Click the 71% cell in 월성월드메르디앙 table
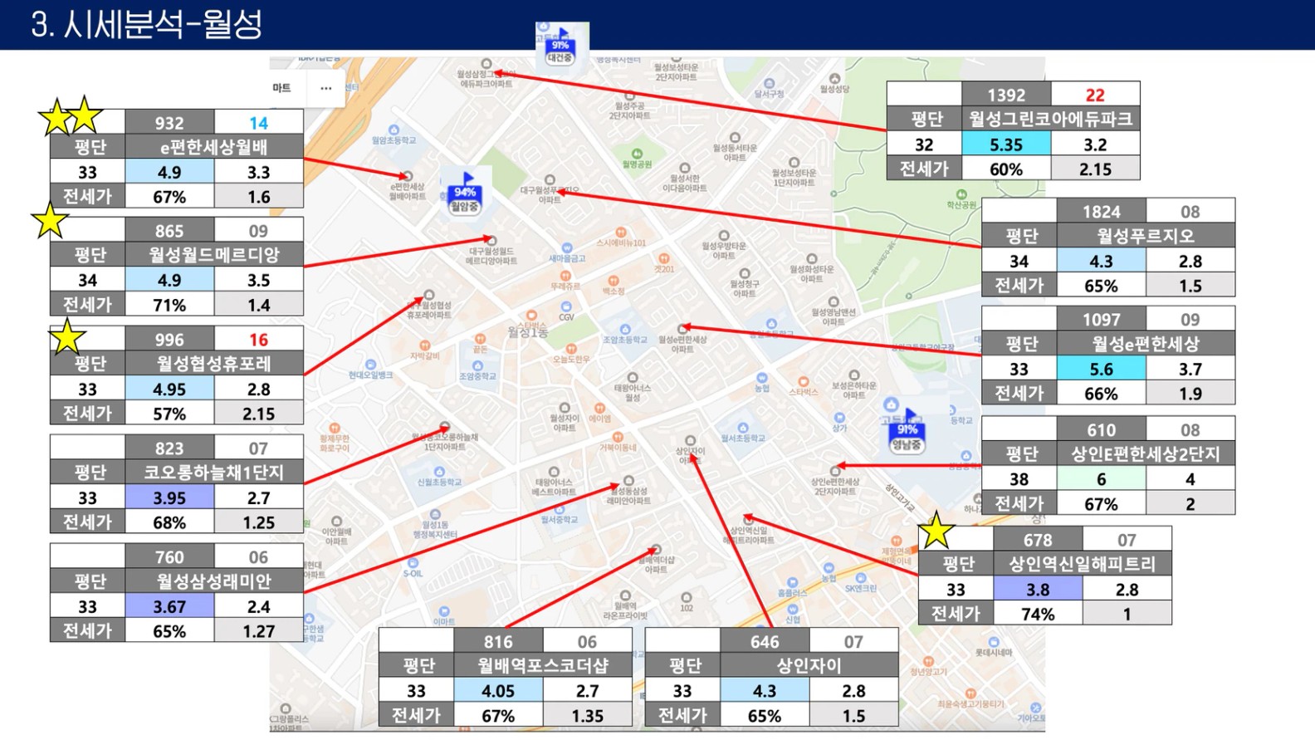This screenshot has height=740, width=1315. (169, 305)
